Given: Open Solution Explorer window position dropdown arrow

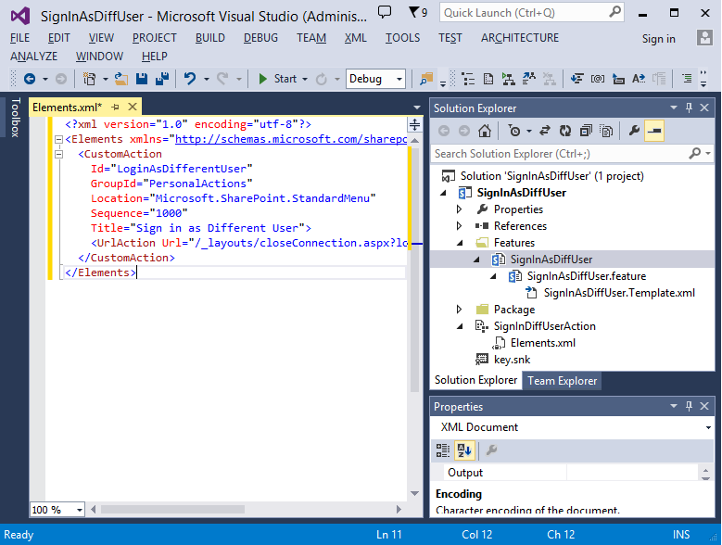Looking at the screenshot, I should [673, 108].
